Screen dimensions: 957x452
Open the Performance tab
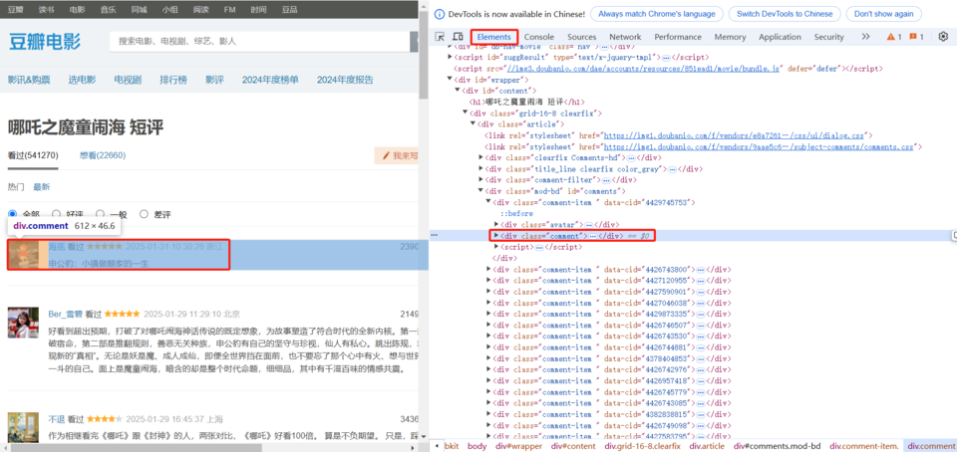pos(678,37)
